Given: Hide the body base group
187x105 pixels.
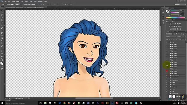Looking at the screenshot, I should click(167, 87).
